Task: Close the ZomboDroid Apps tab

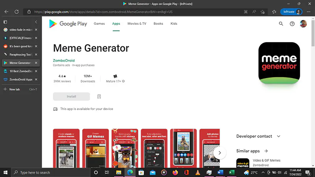Action: click(x=36, y=79)
